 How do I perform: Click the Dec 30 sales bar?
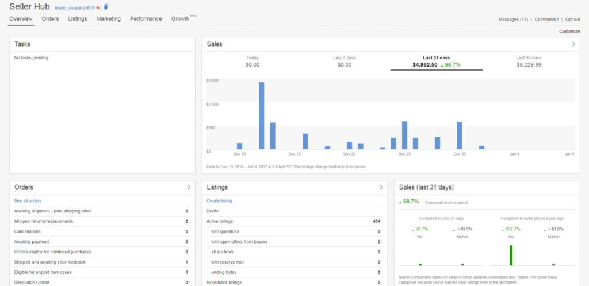(x=460, y=136)
